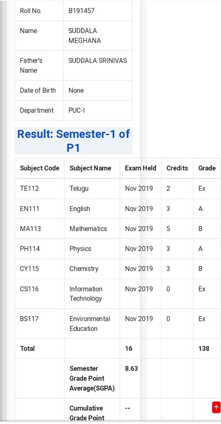Select the student name SUDDALA MEGHANA
The height and width of the screenshot is (424, 221).
[85, 36]
